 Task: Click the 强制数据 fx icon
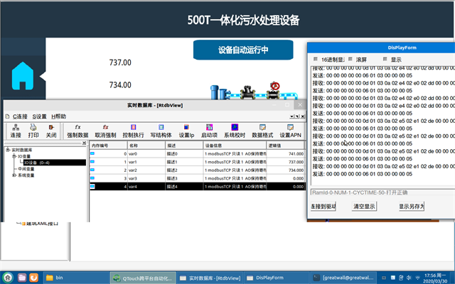[77, 127]
